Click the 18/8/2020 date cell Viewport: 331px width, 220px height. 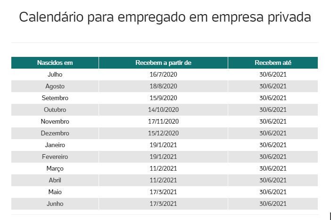[x=163, y=86]
